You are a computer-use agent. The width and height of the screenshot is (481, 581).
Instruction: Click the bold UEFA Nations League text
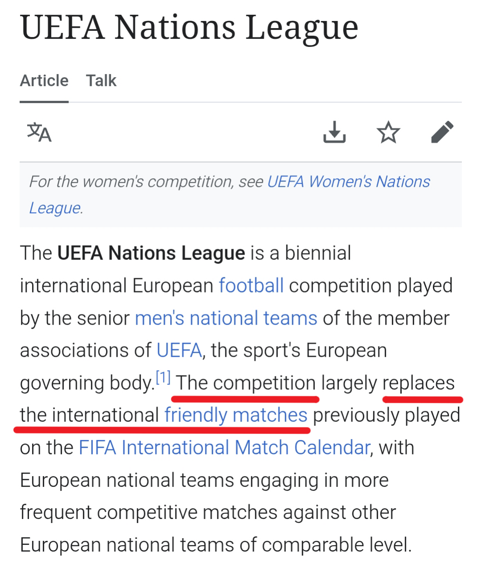151,253
